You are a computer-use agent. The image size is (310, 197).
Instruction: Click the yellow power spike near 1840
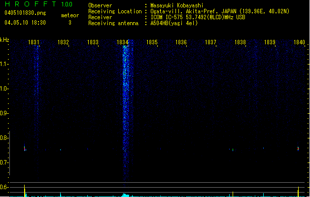tap(298, 192)
